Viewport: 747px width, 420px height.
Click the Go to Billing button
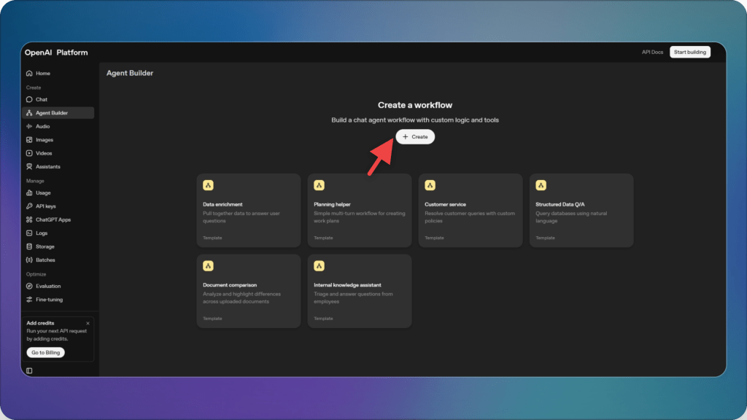[x=46, y=352]
